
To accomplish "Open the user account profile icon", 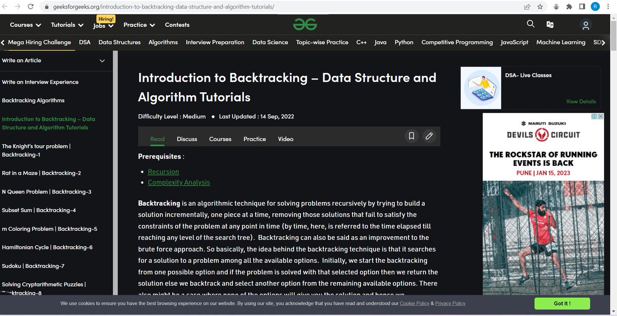I will 585,25.
